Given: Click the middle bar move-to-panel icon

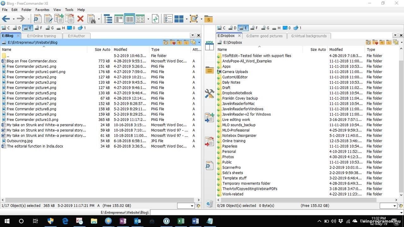Looking at the screenshot, I should coord(210,142).
